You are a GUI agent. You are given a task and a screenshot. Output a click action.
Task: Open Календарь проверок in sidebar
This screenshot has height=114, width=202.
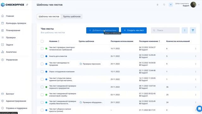(x=16, y=23)
